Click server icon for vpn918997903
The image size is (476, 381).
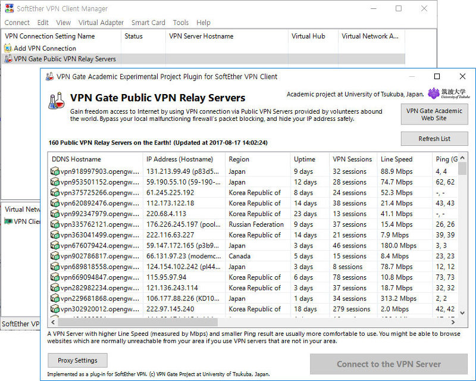point(55,171)
